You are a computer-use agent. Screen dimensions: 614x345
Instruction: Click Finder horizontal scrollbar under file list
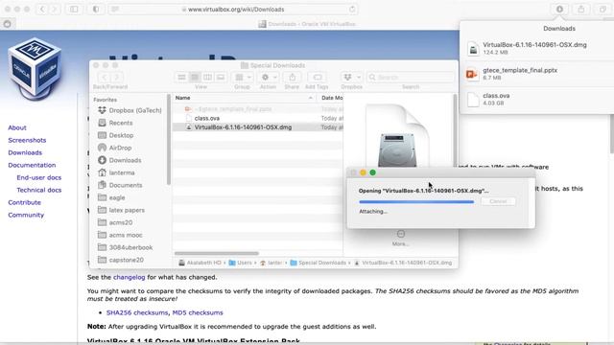pyautogui.click(x=217, y=253)
